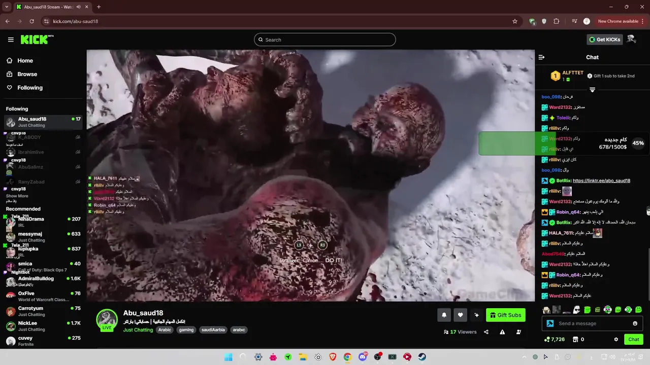Open the user profile avatar menu
This screenshot has height=365, width=650.
click(632, 39)
